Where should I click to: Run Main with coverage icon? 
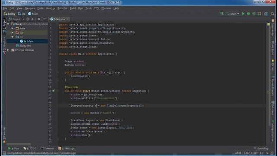[x=254, y=14]
